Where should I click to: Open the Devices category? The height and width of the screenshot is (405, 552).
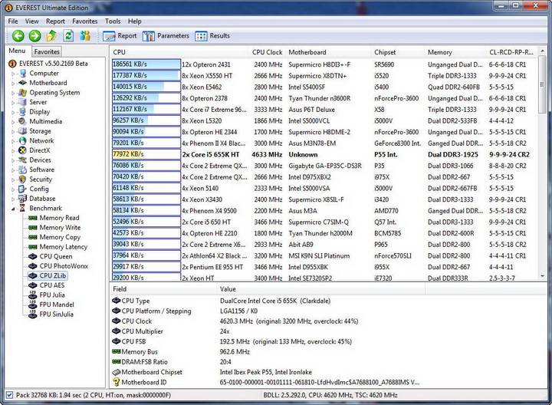(x=40, y=160)
